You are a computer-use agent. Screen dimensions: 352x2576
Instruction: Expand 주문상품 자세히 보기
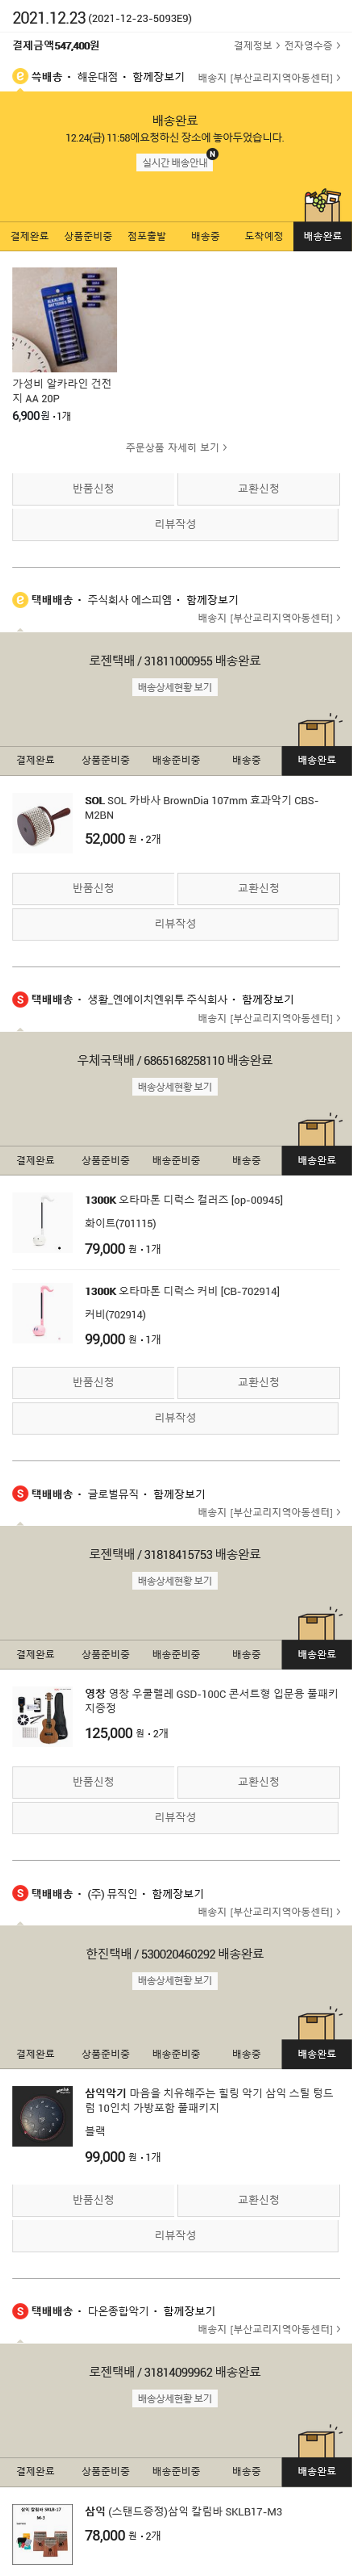[176, 447]
